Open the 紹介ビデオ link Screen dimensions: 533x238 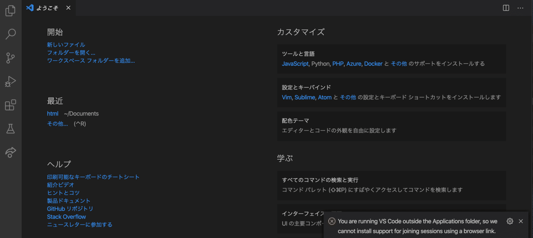[x=61, y=185]
